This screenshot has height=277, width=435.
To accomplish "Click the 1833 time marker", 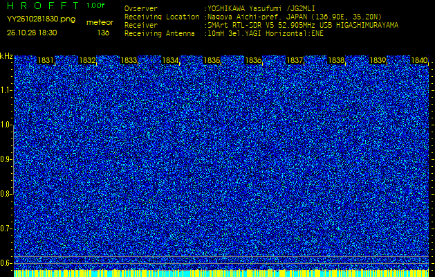I will 129,61.
